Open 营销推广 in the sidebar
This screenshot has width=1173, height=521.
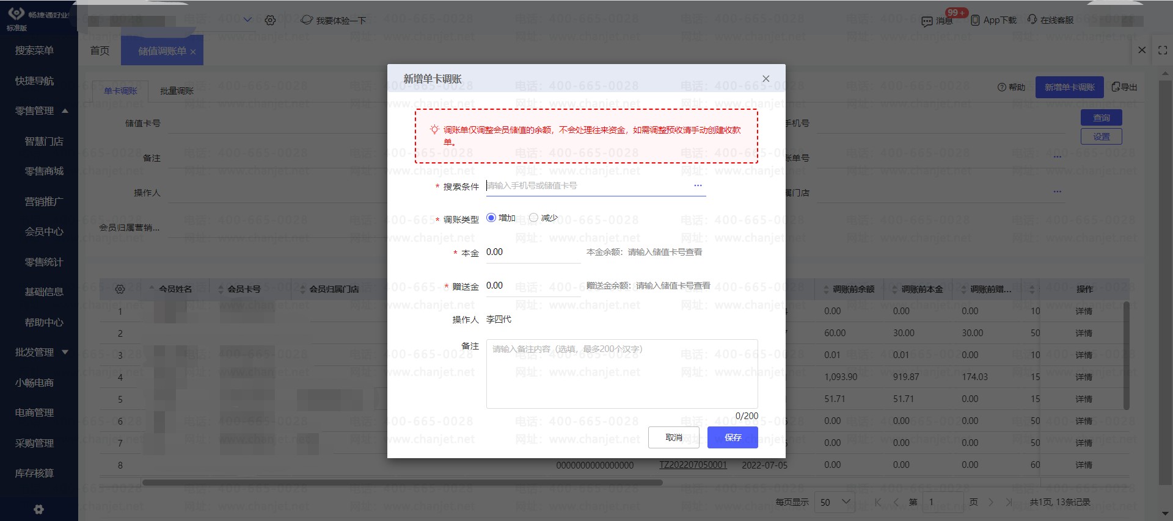click(44, 201)
